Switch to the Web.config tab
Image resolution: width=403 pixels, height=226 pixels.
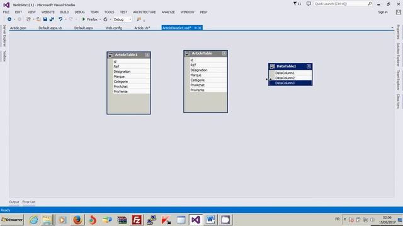tap(113, 28)
